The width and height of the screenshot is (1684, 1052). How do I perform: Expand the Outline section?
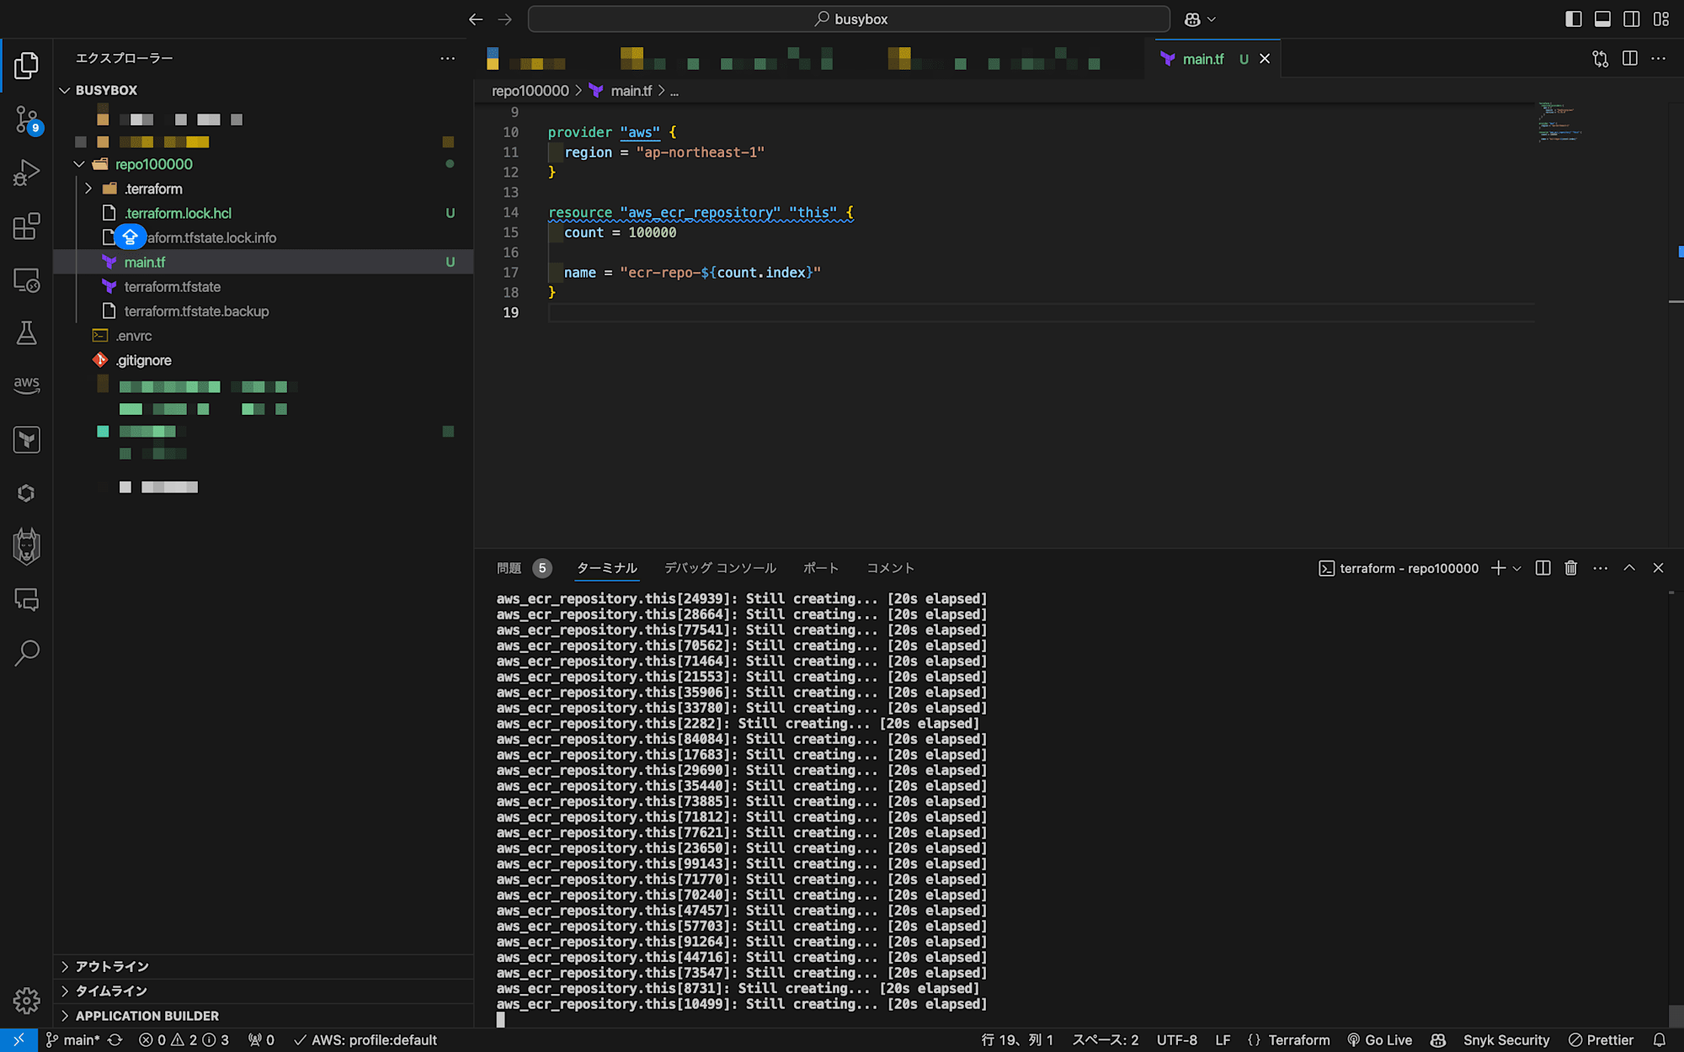click(x=264, y=966)
